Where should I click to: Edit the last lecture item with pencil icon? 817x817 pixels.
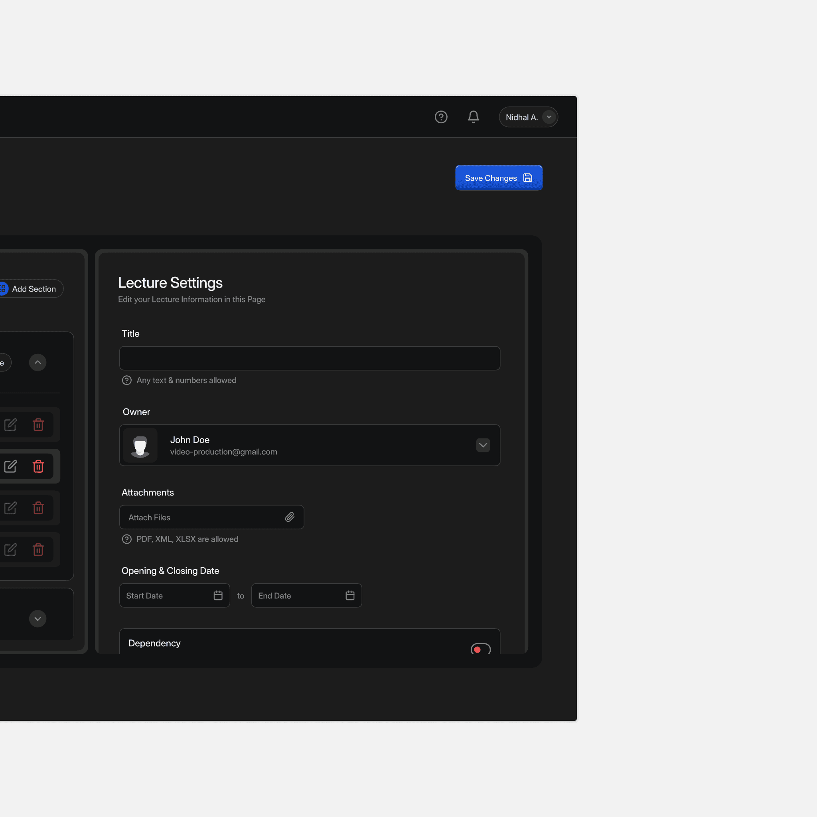click(x=11, y=550)
